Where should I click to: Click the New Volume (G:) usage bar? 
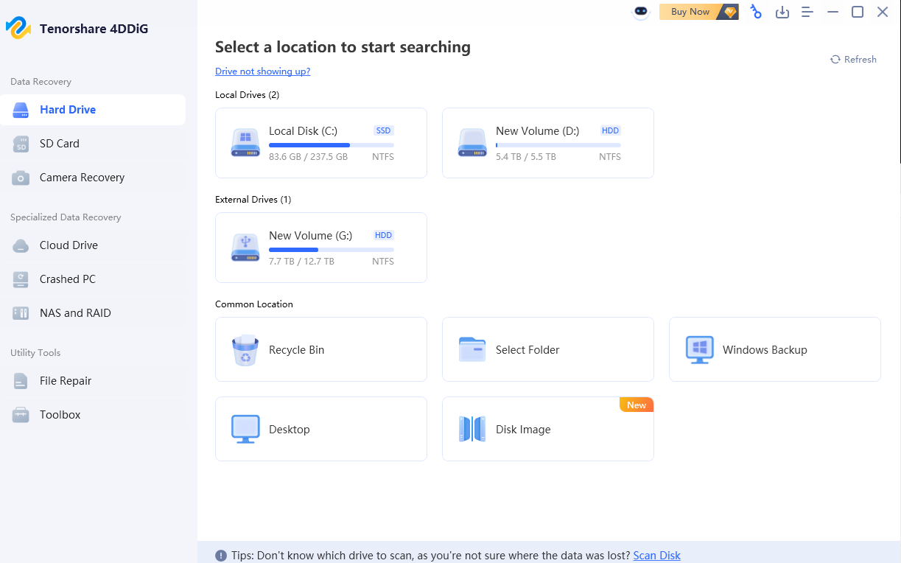[x=332, y=250]
